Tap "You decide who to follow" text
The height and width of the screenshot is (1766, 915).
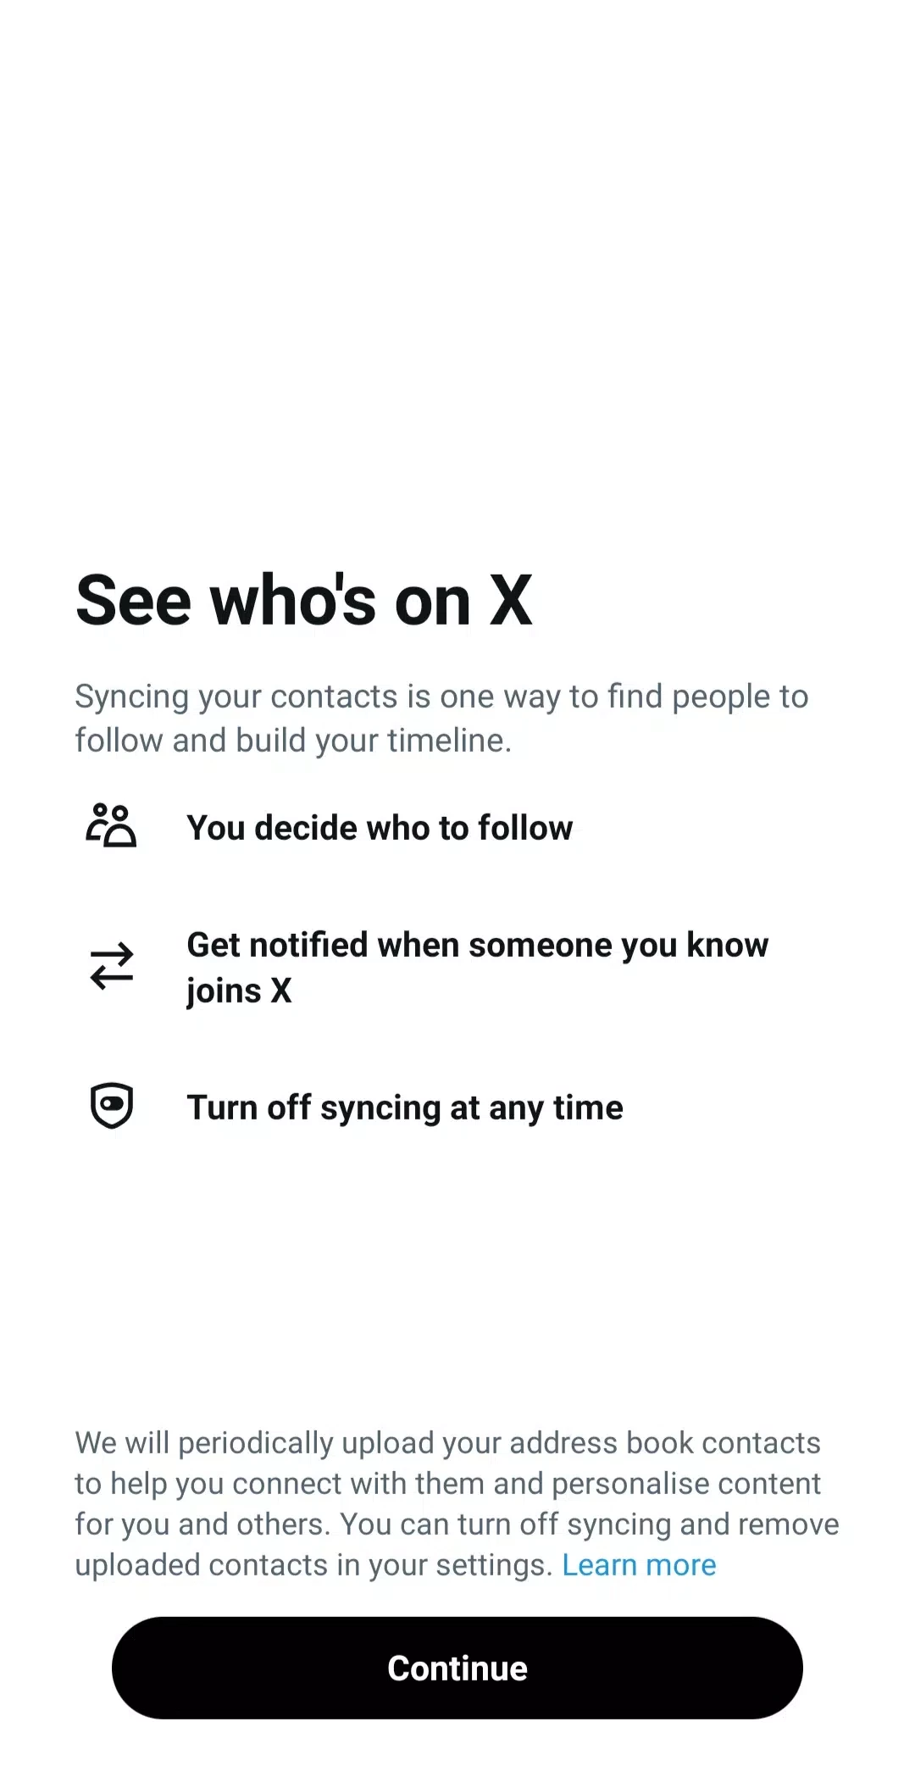(x=380, y=828)
